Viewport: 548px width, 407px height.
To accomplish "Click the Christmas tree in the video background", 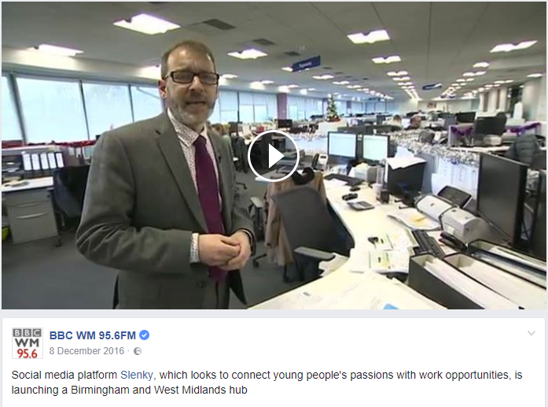I will pos(331,107).
